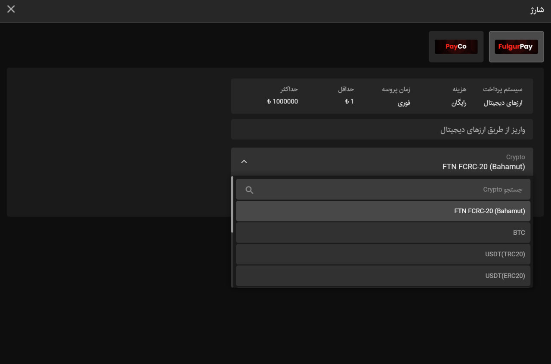Collapse the Crypto dropdown using the chevron

244,162
